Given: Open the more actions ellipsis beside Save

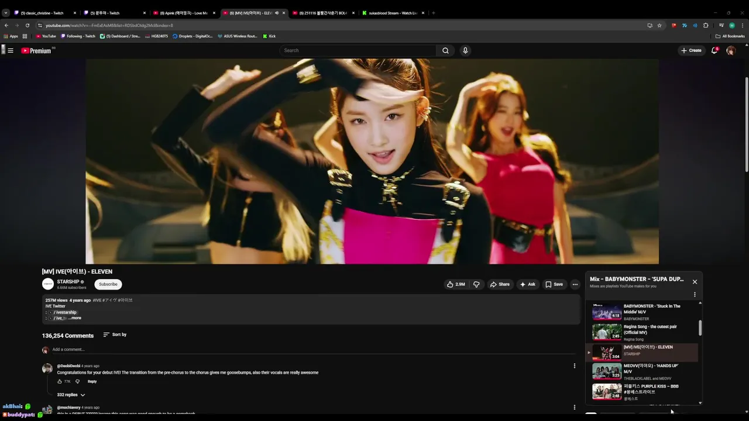Looking at the screenshot, I should pyautogui.click(x=575, y=284).
